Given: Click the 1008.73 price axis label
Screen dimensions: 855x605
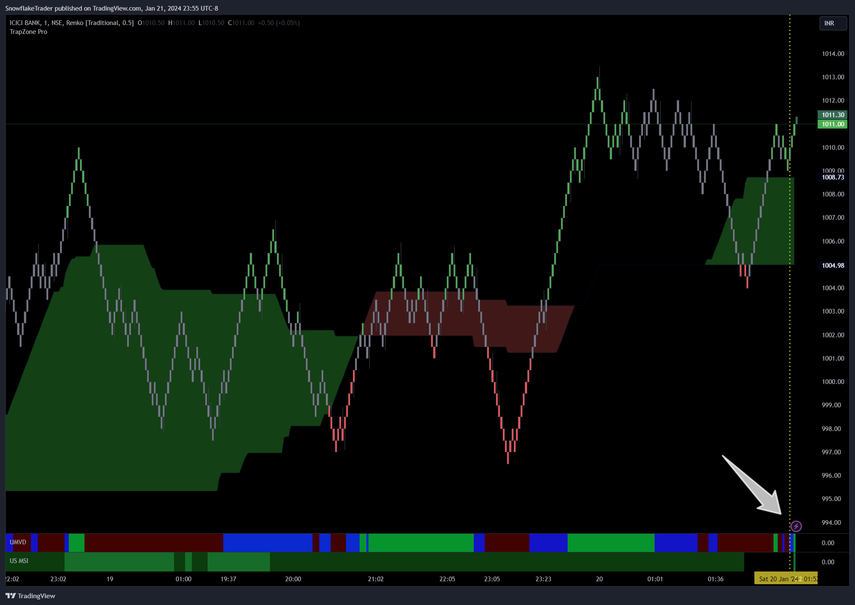Looking at the screenshot, I should (832, 177).
